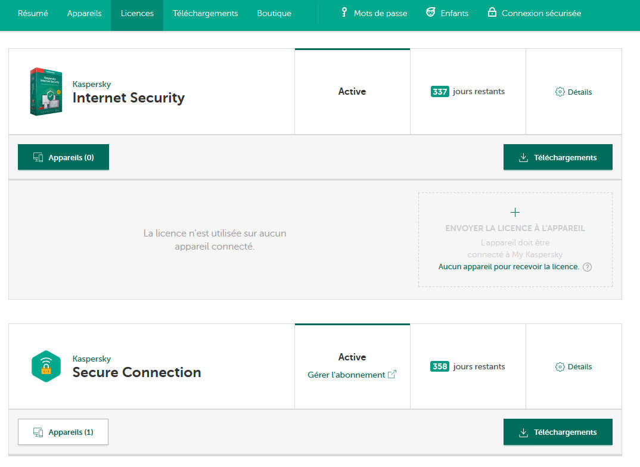Click the key icon for Mots de passe
Viewport: 640px width, 467px height.
tap(344, 13)
